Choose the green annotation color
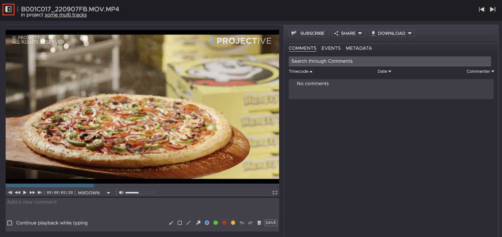Viewport: 502px width, 237px height. pyautogui.click(x=215, y=223)
